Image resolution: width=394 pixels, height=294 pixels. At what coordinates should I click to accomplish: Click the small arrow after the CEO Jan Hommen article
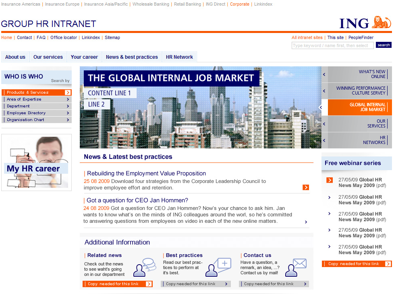tap(306, 222)
